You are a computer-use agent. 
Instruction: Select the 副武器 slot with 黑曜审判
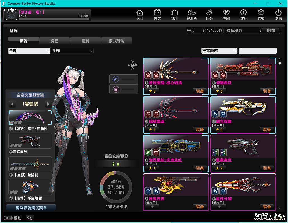(x=30, y=141)
